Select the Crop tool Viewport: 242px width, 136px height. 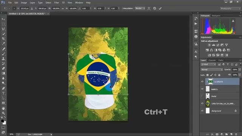(x=3, y=39)
